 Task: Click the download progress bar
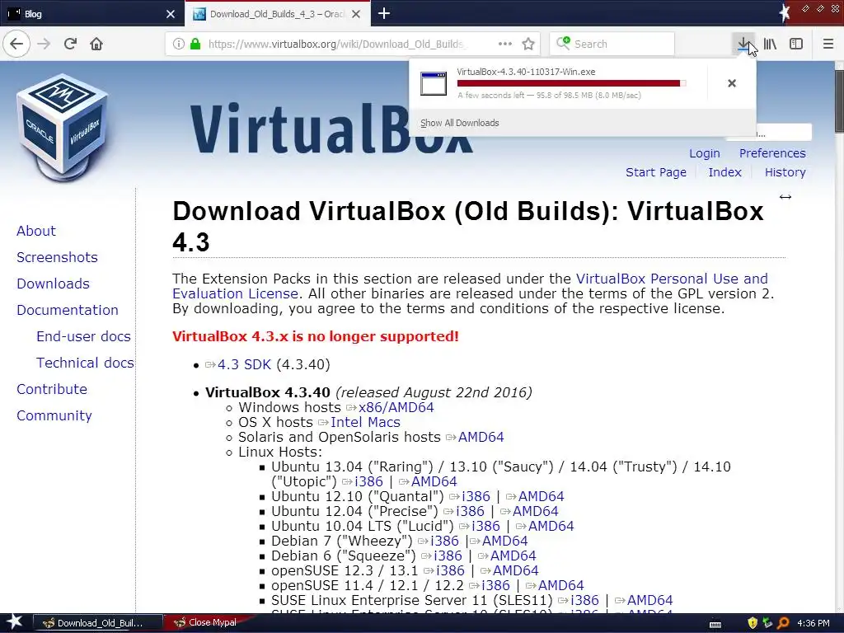click(571, 83)
